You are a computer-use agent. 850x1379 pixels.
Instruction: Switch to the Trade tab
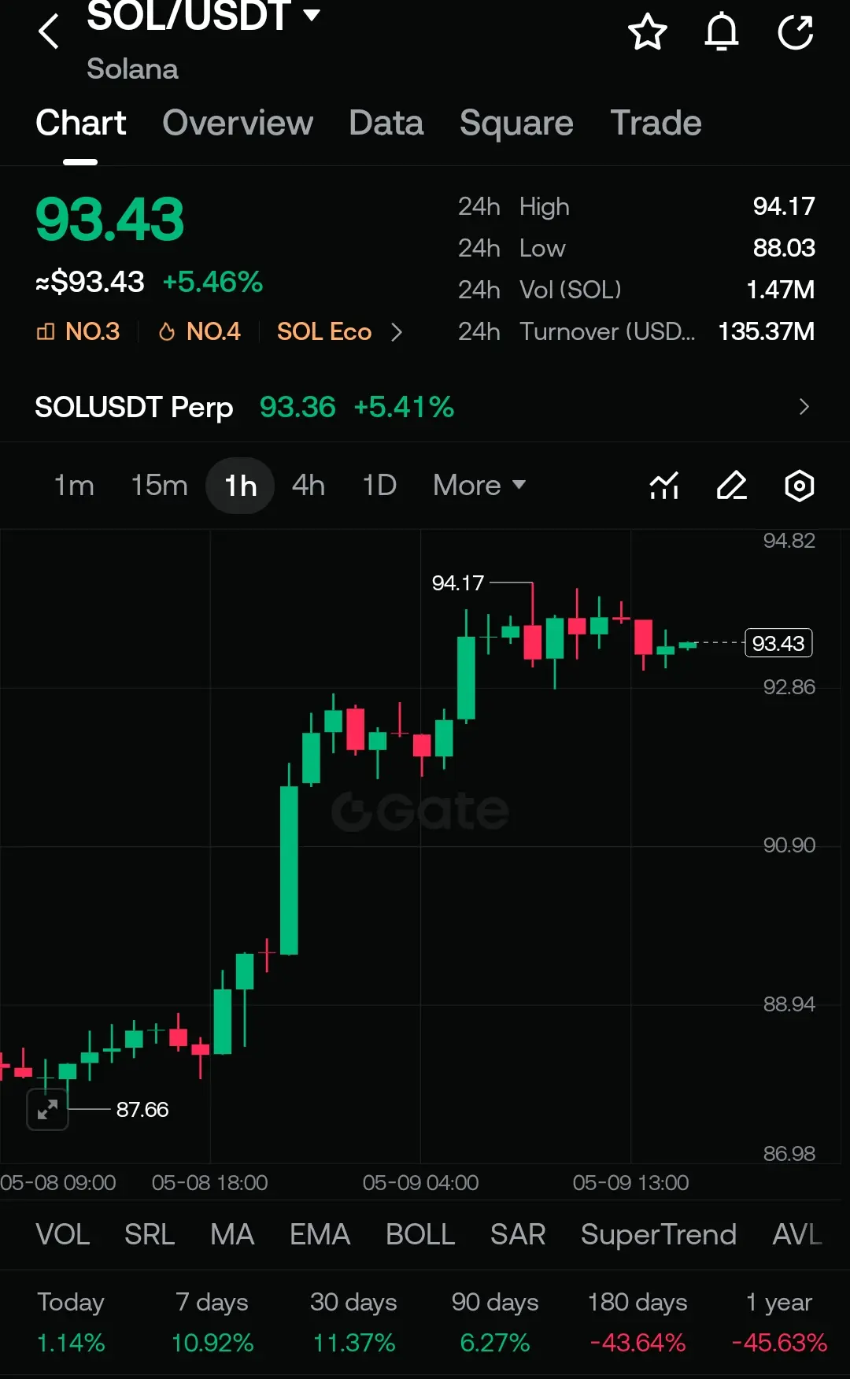pyautogui.click(x=656, y=123)
